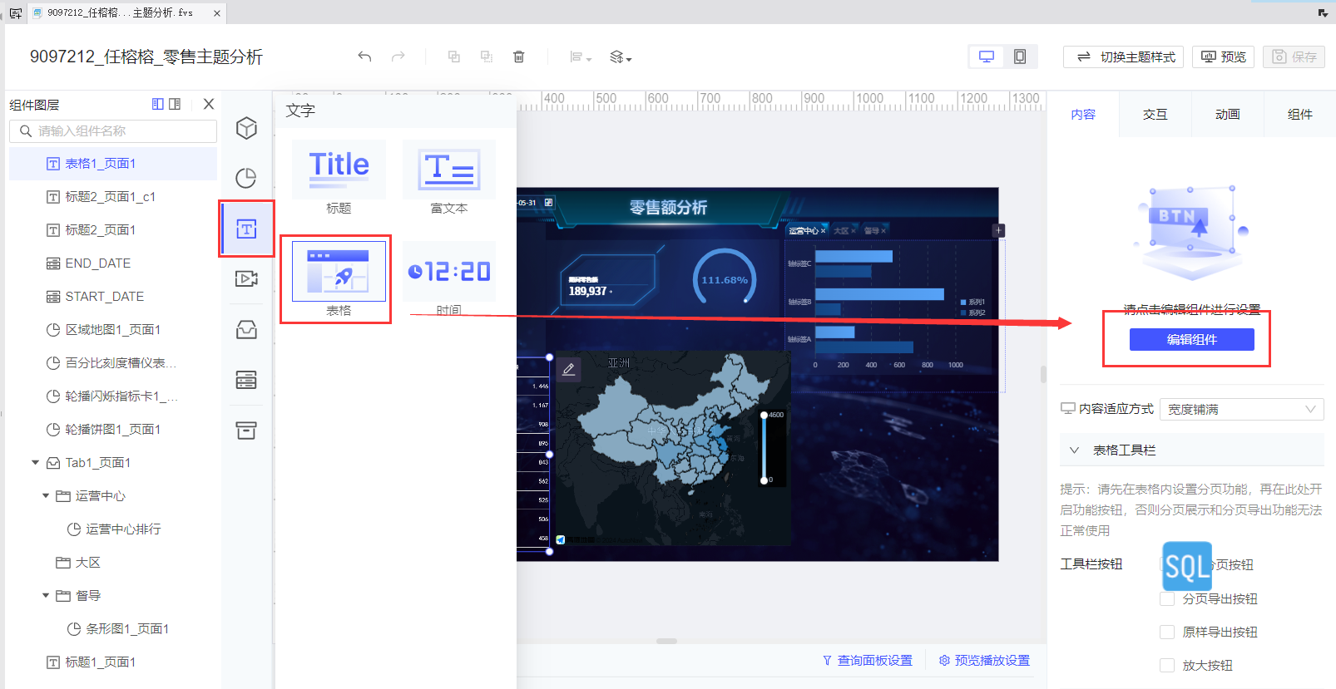
Task: Enable 原样导出按钮 checkbox
Action: (1167, 632)
